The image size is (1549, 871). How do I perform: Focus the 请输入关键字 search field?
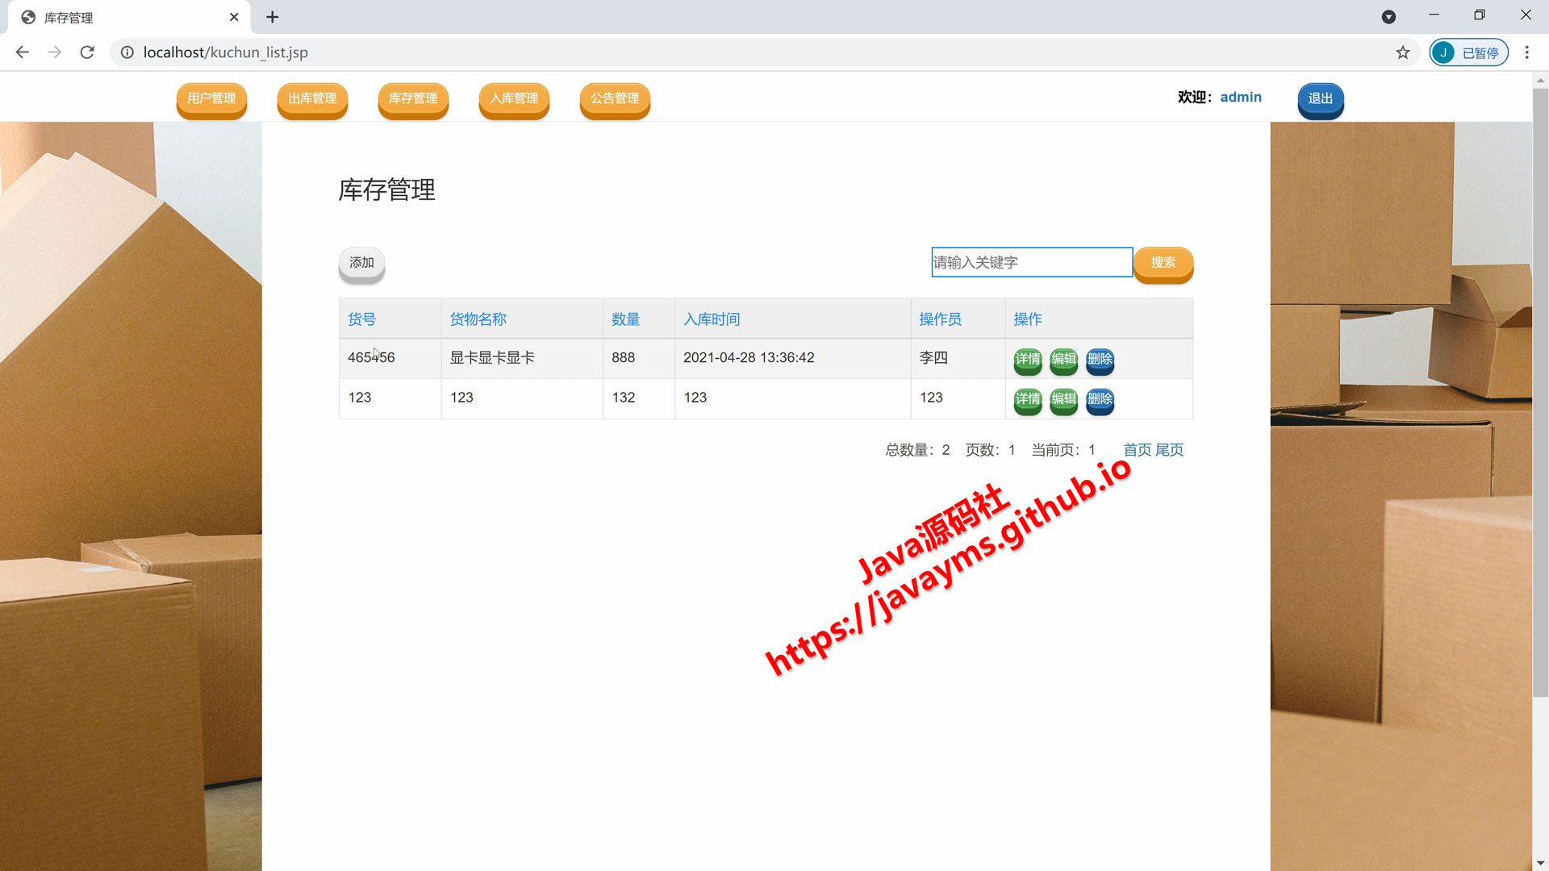click(x=1032, y=262)
